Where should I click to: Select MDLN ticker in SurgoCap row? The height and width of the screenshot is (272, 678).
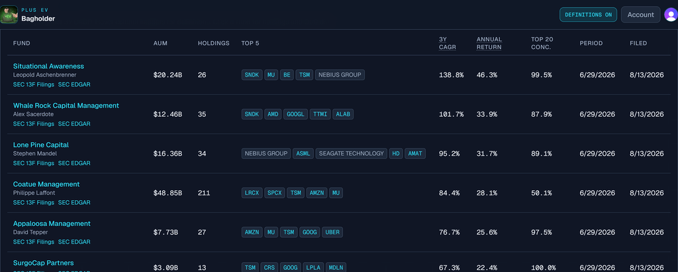pyautogui.click(x=336, y=267)
